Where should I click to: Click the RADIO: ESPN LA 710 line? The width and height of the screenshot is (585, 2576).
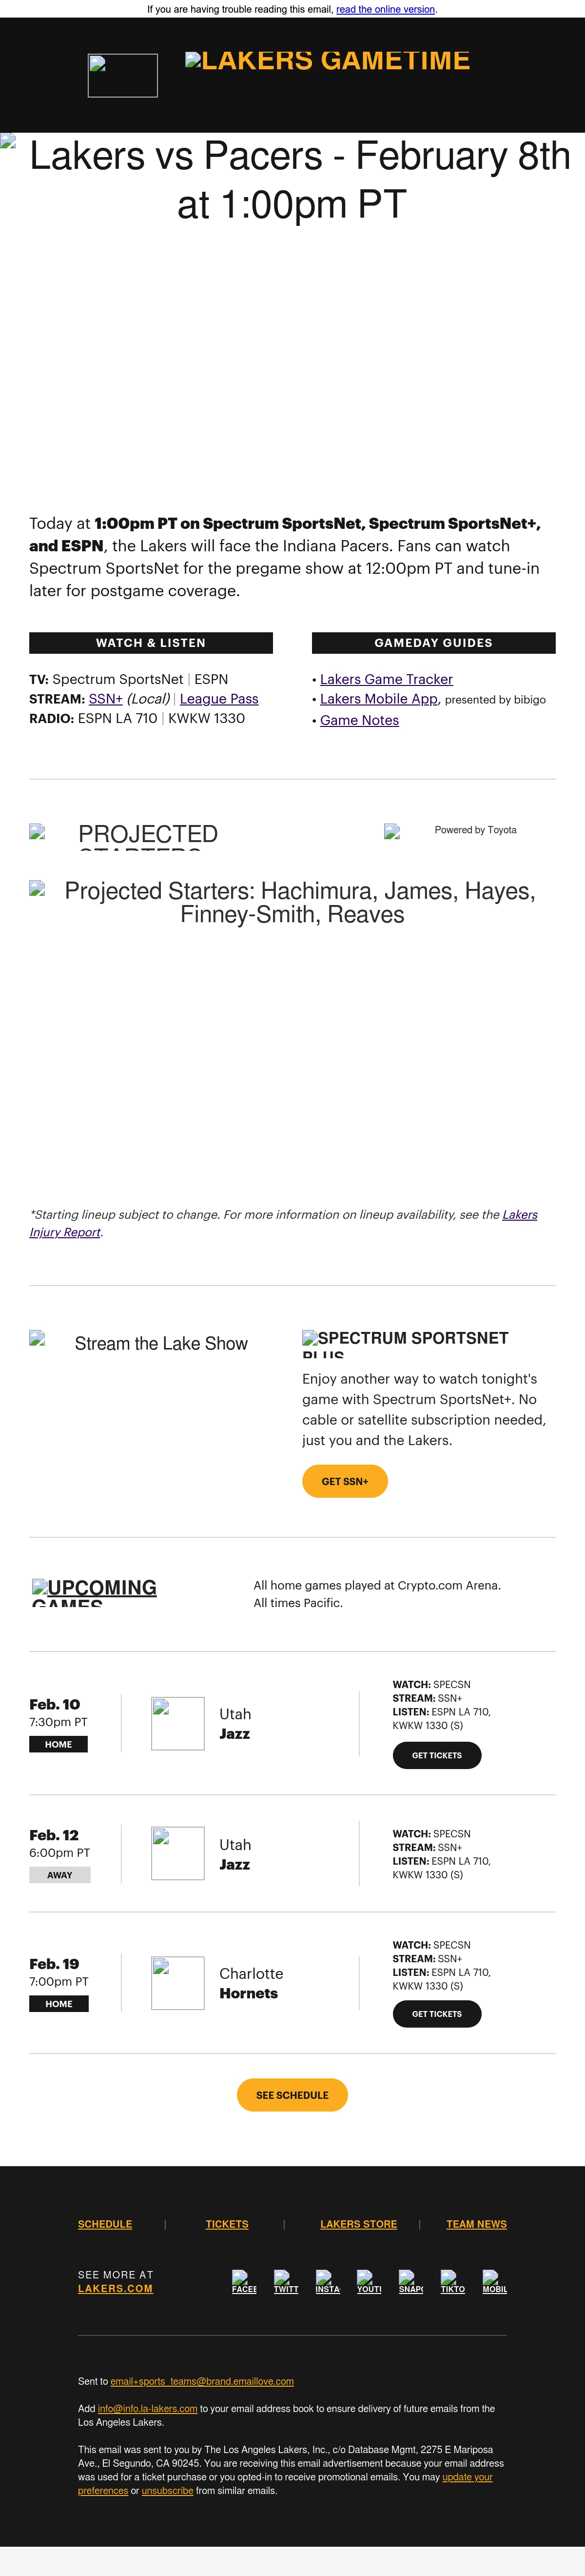click(x=137, y=718)
